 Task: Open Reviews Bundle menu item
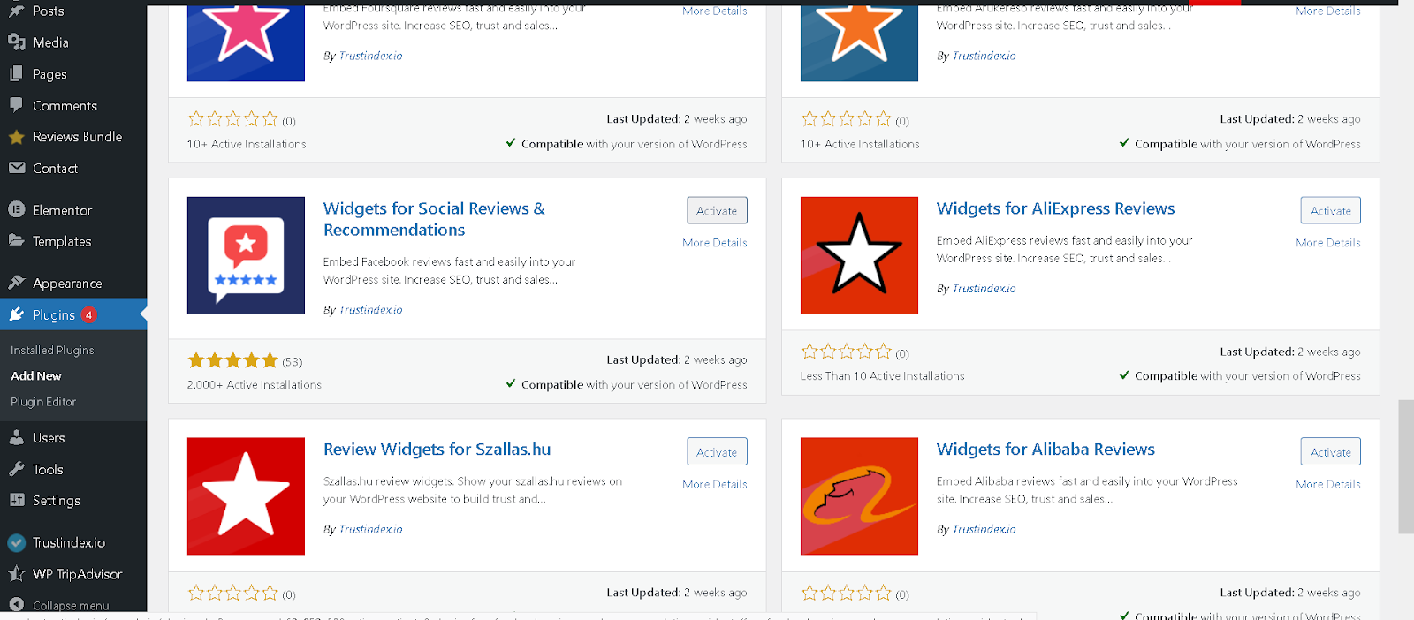tap(78, 137)
